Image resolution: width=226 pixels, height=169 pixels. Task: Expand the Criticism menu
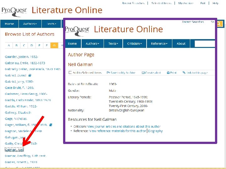click(134, 44)
